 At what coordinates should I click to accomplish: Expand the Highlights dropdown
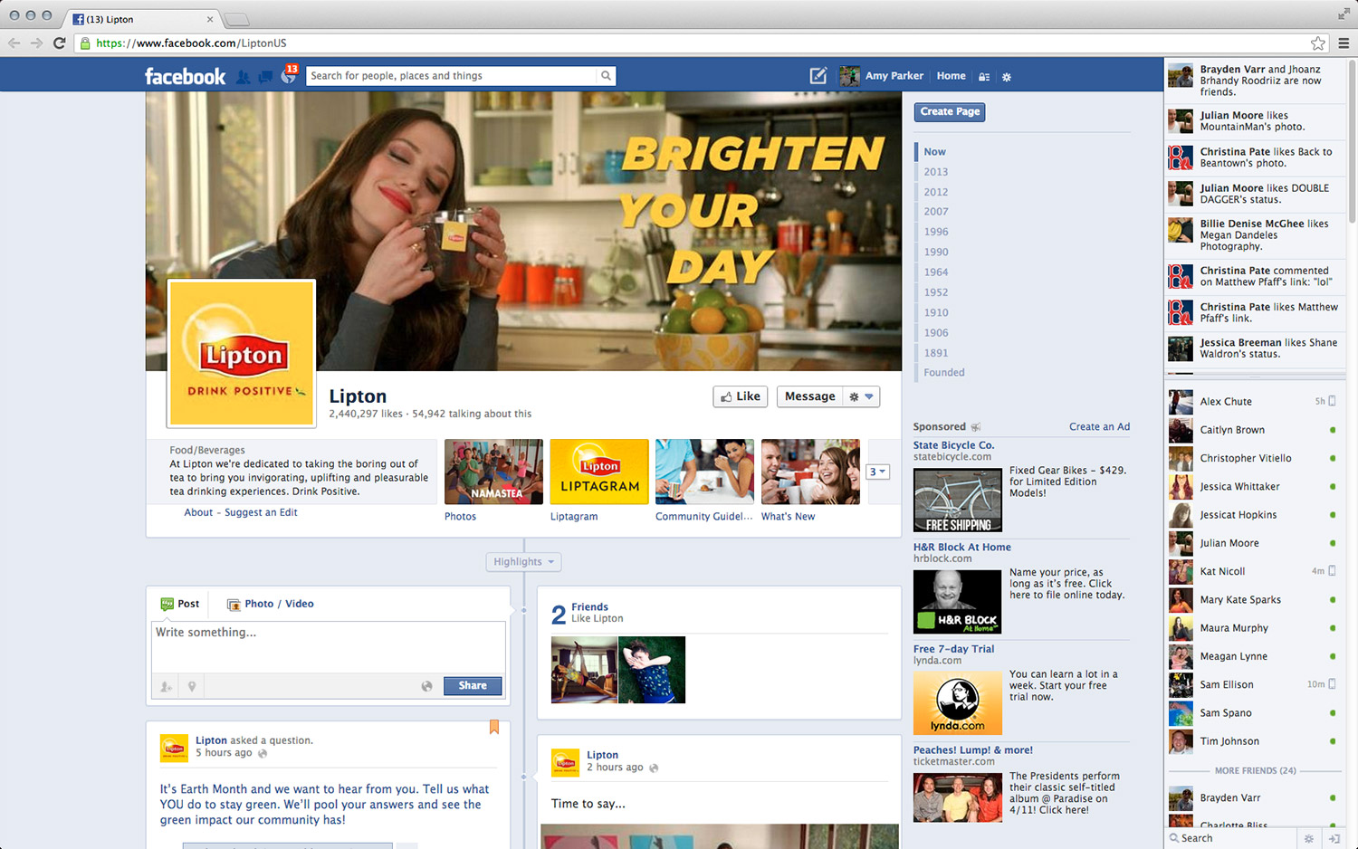pyautogui.click(x=523, y=562)
